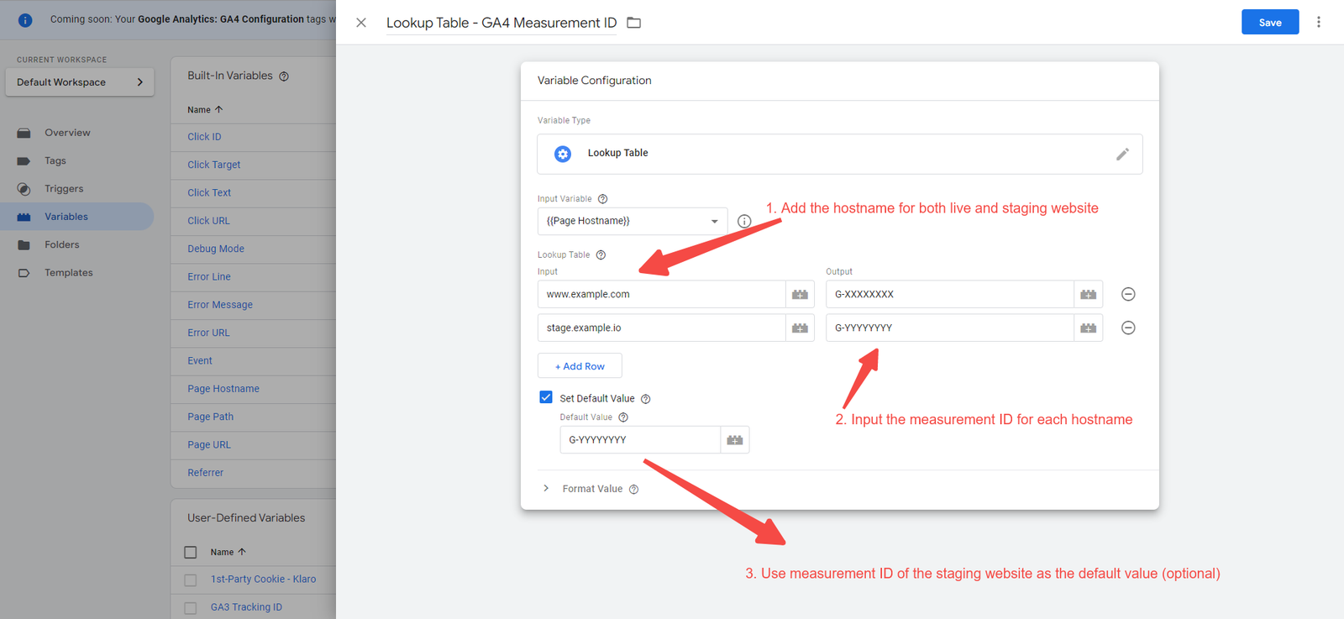This screenshot has height=619, width=1344.
Task: Open variable picker beside G-XXXXXXXX output
Action: [1088, 294]
